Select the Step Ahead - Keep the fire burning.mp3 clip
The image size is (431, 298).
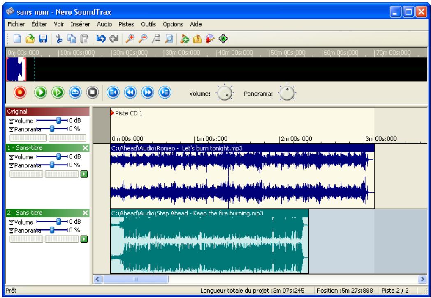click(x=209, y=241)
